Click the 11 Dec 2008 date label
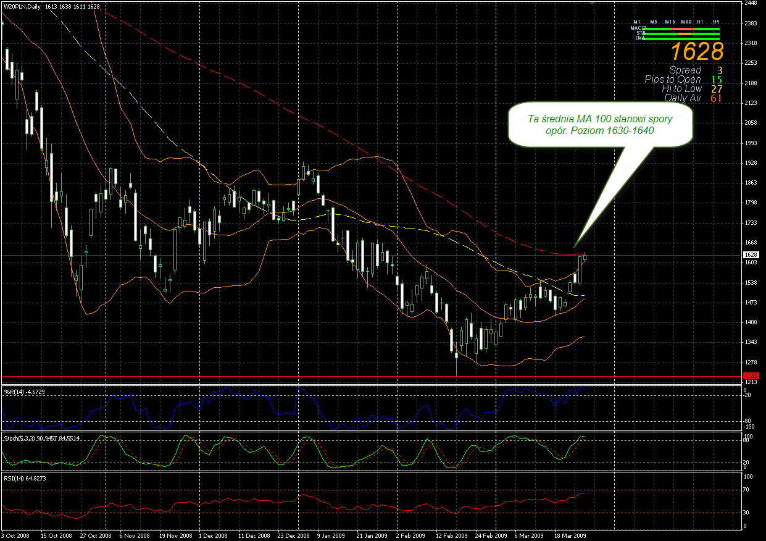Image resolution: width=766 pixels, height=541 pixels. tap(254, 536)
